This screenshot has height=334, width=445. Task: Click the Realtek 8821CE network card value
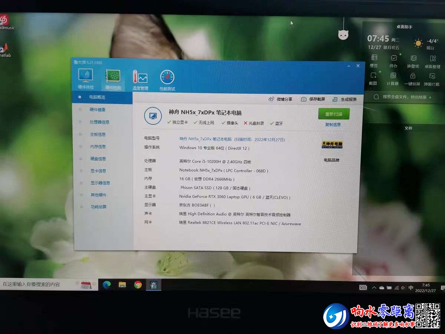pos(240,224)
